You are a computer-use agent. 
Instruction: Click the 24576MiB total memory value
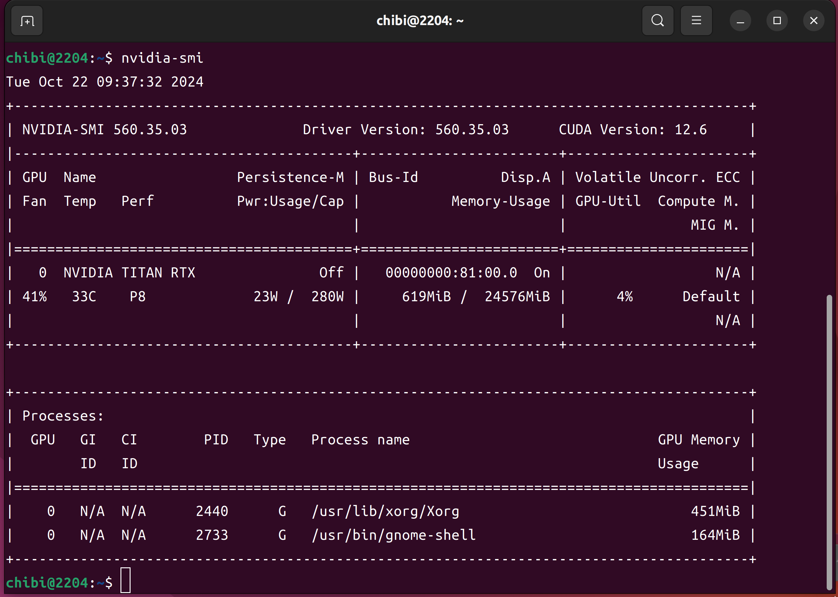(x=517, y=297)
